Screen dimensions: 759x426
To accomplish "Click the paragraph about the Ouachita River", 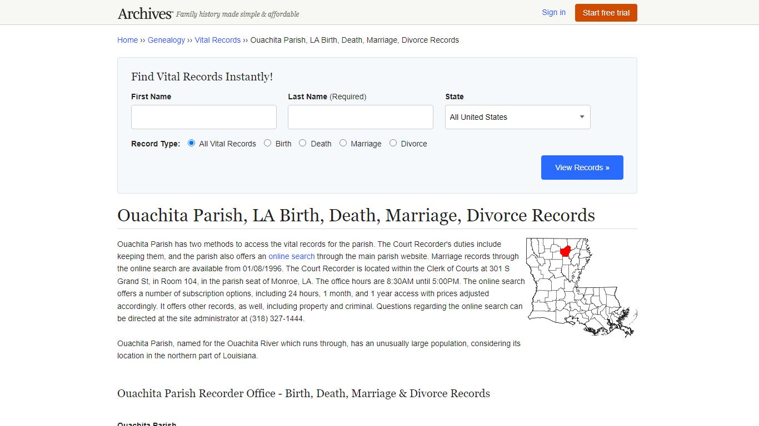I will pyautogui.click(x=319, y=349).
